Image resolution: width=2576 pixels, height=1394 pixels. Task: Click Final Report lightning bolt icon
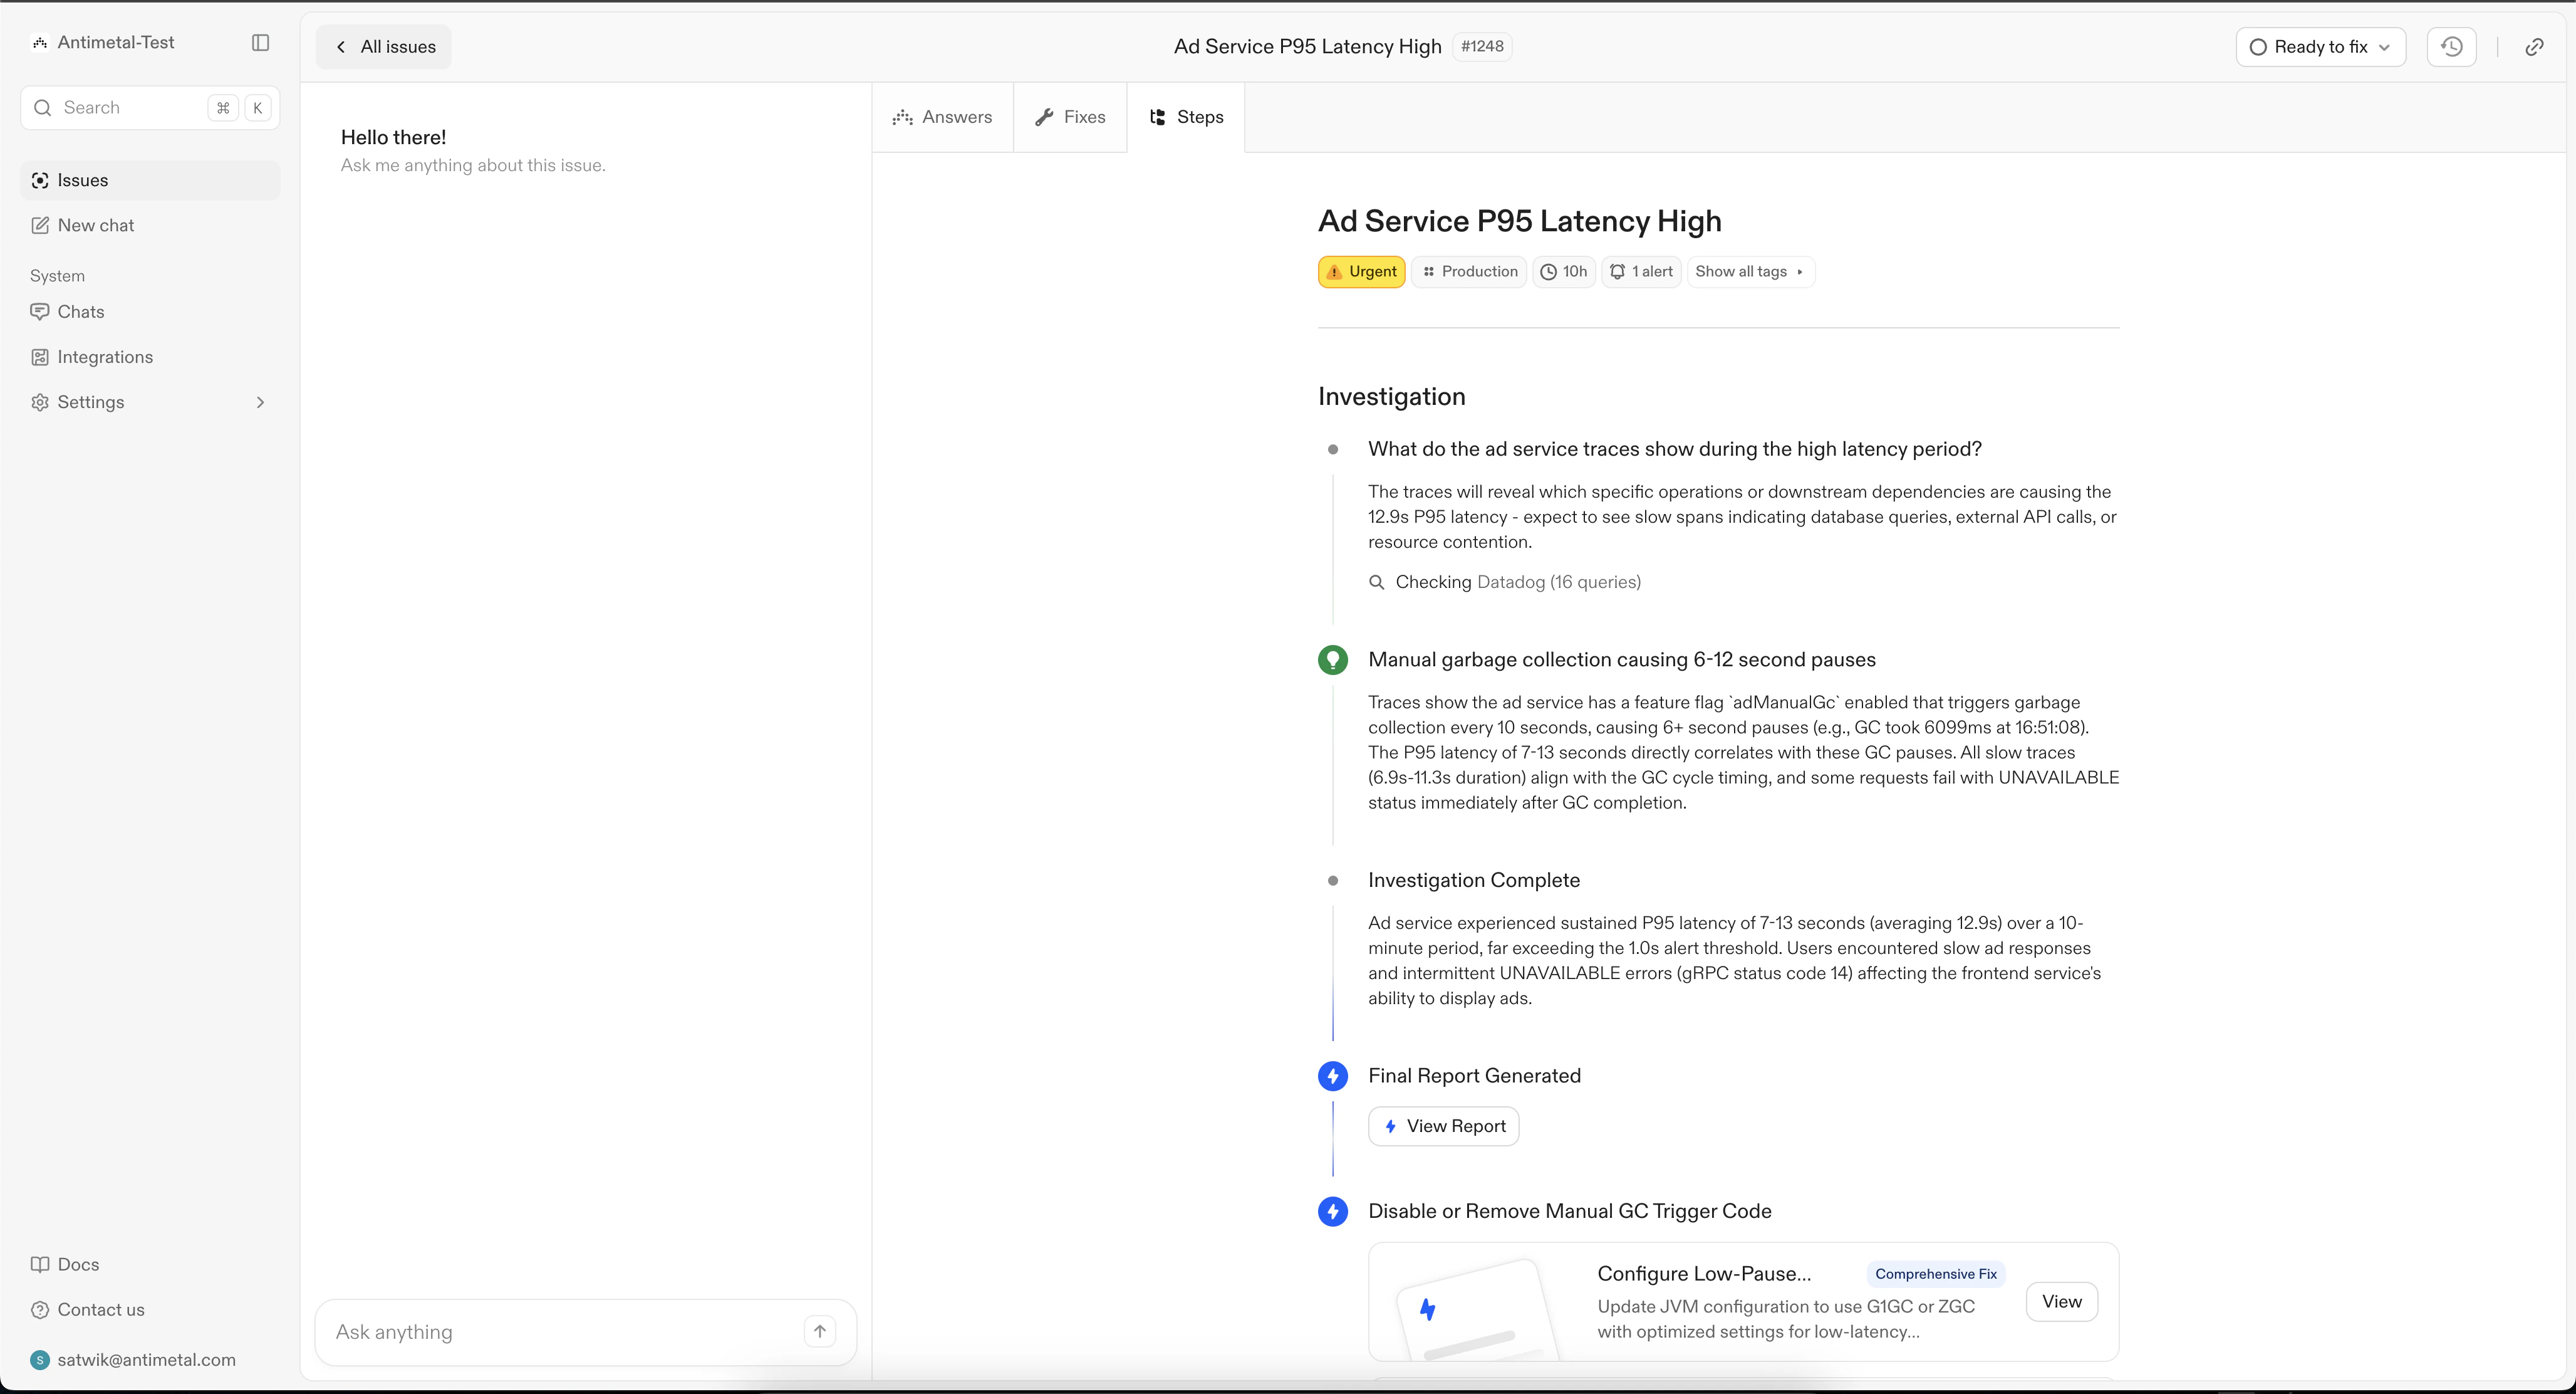pyautogui.click(x=1333, y=1076)
